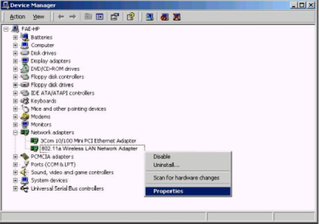Click the Batteries category icon
The height and width of the screenshot is (224, 319).
tap(25, 37)
